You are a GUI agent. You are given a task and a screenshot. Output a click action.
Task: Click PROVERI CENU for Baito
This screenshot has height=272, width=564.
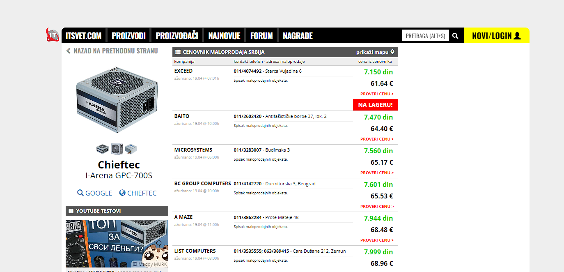(x=377, y=139)
